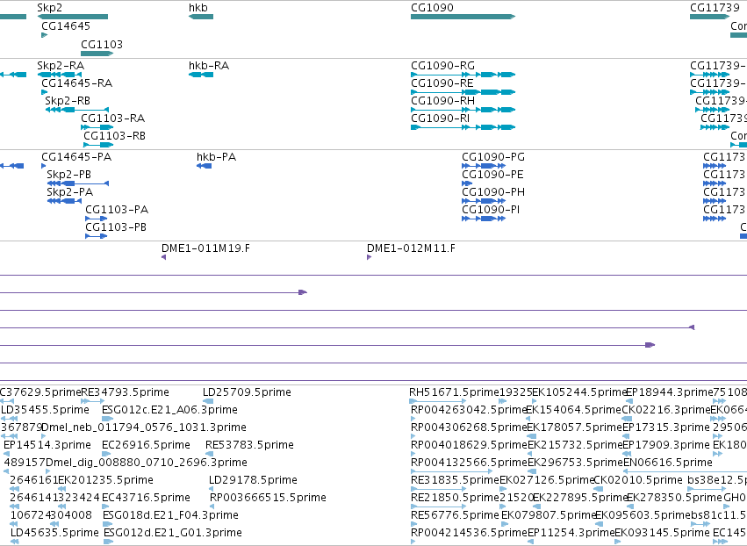Viewport: 747px width, 546px height.
Task: Click the CG14645 gene glyph
Action: 44,35
